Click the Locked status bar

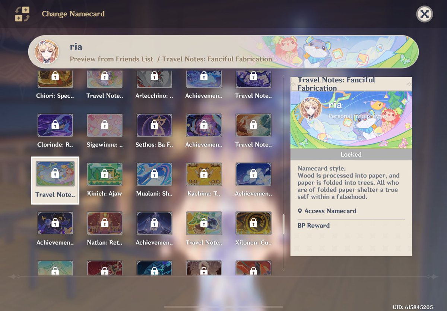pos(351,154)
